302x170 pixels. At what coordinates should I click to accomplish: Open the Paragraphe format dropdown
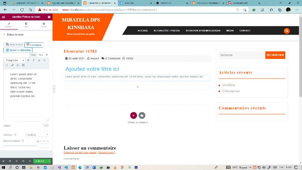click(15, 60)
